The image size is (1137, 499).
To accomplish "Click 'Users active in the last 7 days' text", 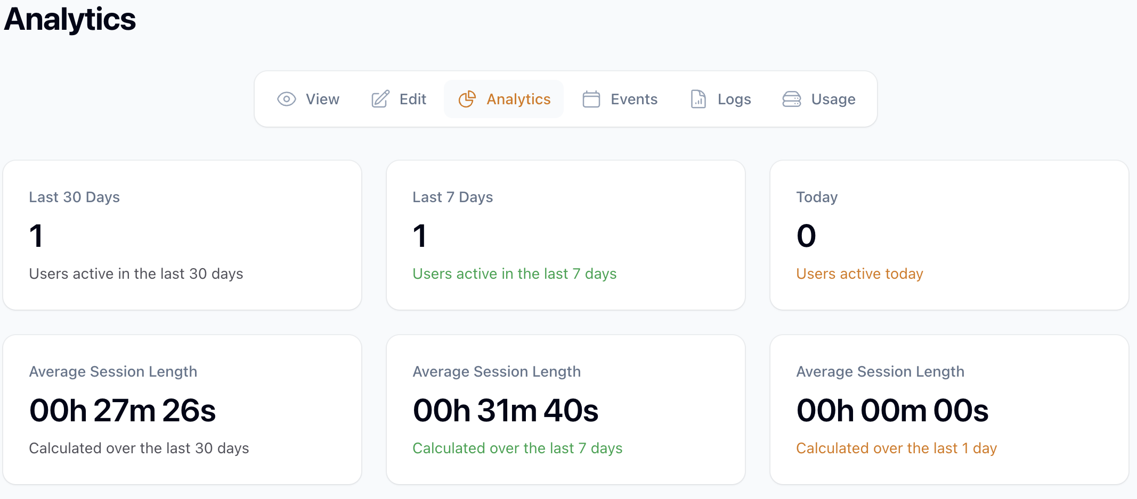I will pyautogui.click(x=514, y=274).
